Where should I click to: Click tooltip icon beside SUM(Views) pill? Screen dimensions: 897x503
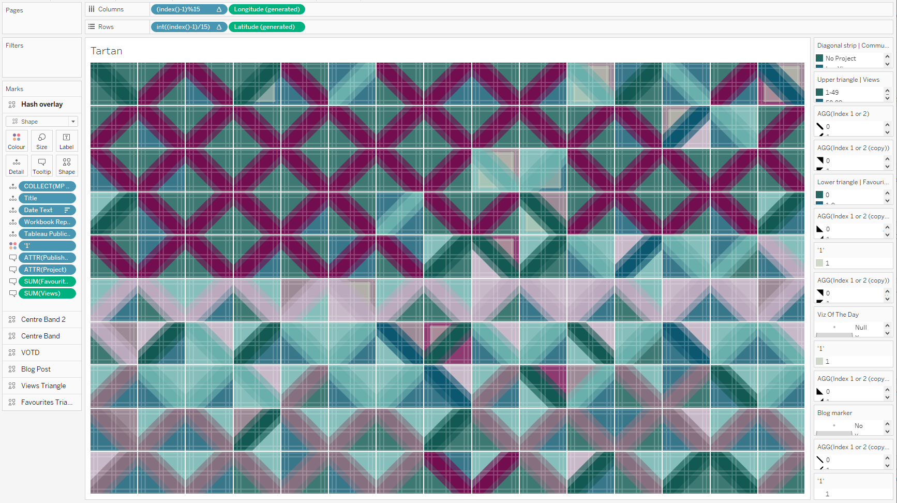tap(13, 293)
